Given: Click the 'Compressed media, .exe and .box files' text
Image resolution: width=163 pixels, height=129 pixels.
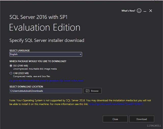Looking at the screenshot, I should [x=32, y=76].
